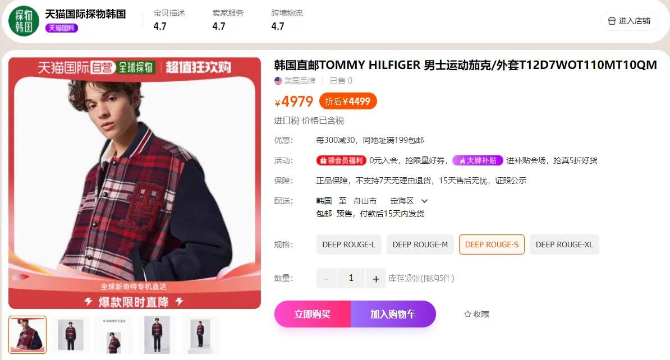
Task: Click the 领会员福利 red gift badge
Action: [341, 160]
